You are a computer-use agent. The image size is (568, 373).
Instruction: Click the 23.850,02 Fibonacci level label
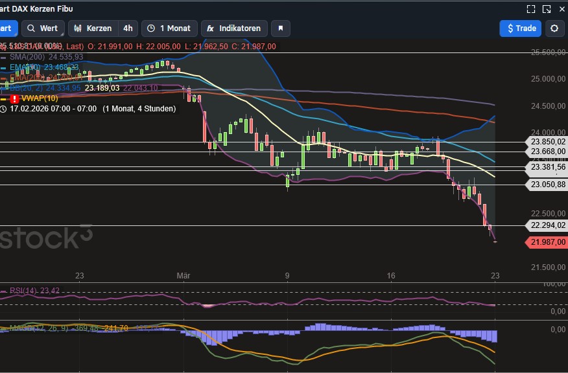pos(548,142)
